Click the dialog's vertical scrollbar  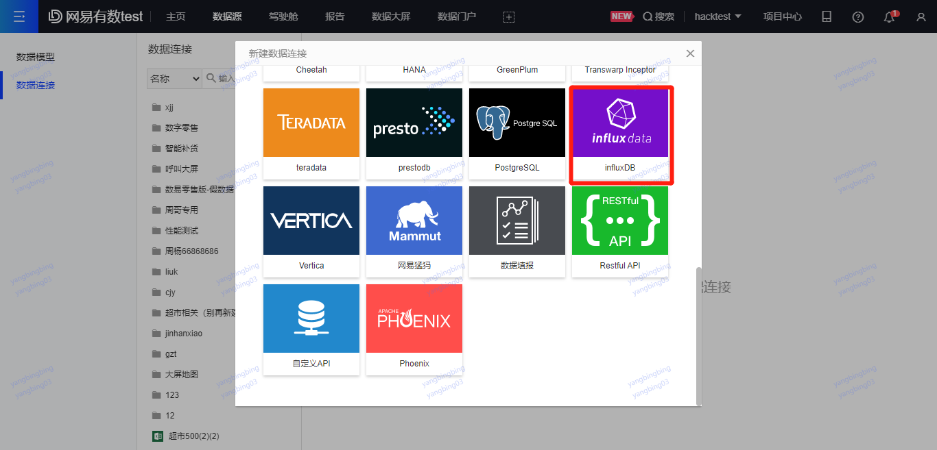pyautogui.click(x=699, y=336)
